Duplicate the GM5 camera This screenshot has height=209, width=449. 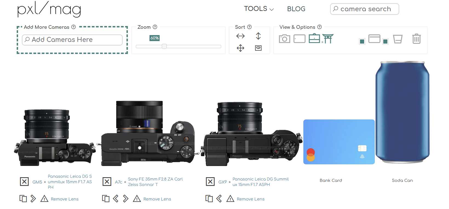[x=23, y=199]
